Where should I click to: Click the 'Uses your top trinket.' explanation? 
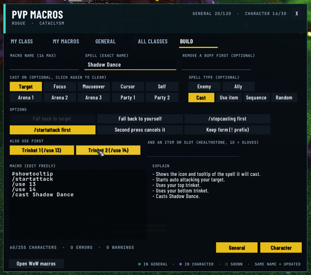pyautogui.click(x=176, y=185)
